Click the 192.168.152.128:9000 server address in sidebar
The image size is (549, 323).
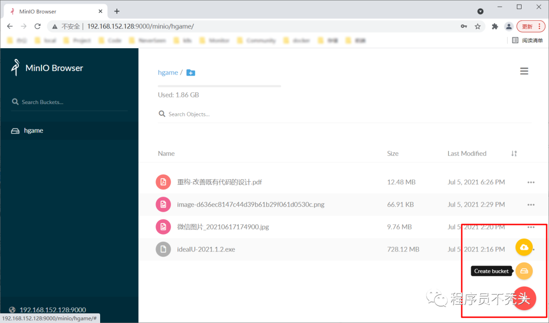click(x=52, y=310)
